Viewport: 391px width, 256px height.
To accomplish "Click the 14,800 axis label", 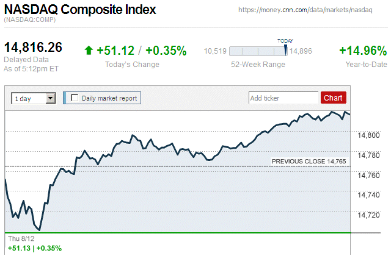I will 369,135.
